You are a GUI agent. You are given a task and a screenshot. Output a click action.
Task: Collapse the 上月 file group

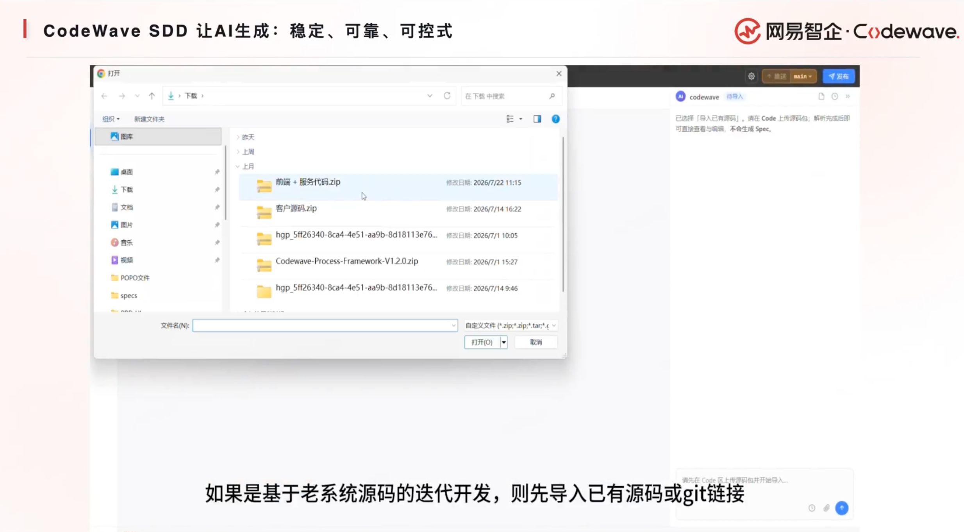tap(238, 166)
